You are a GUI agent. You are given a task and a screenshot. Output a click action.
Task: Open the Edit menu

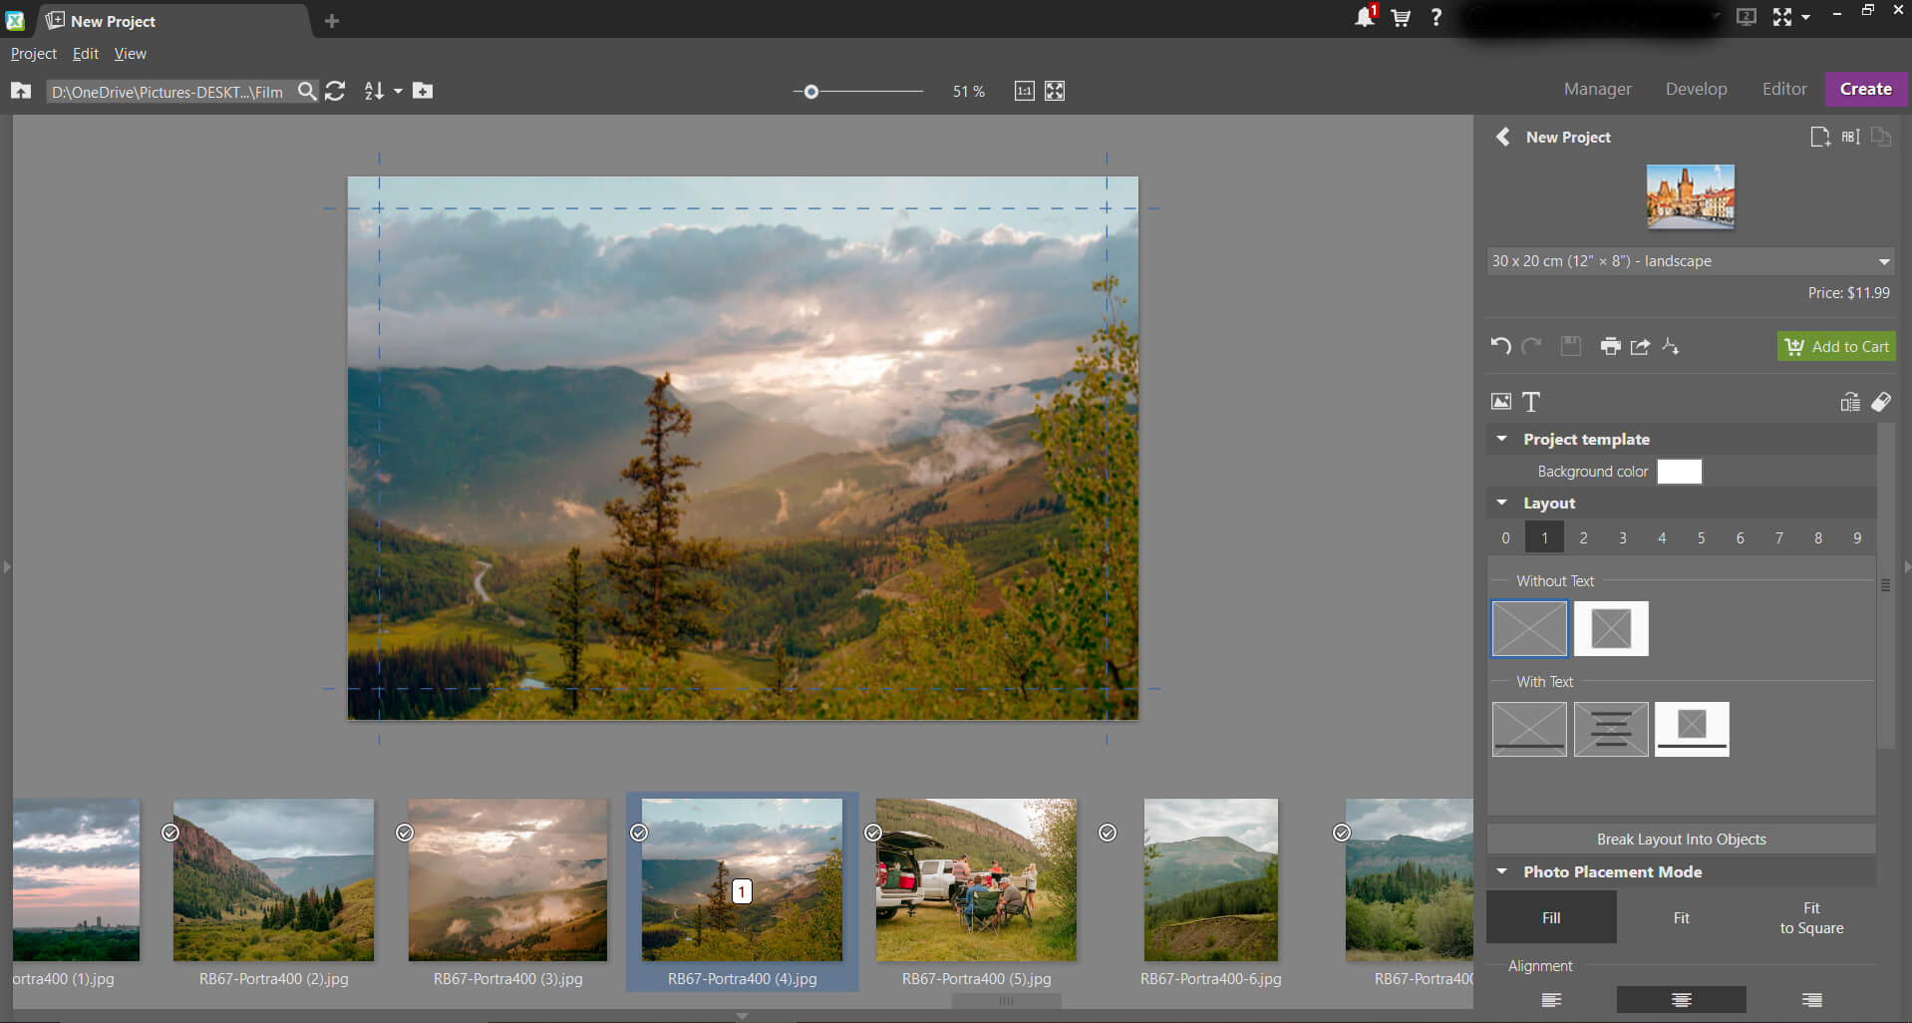point(86,54)
